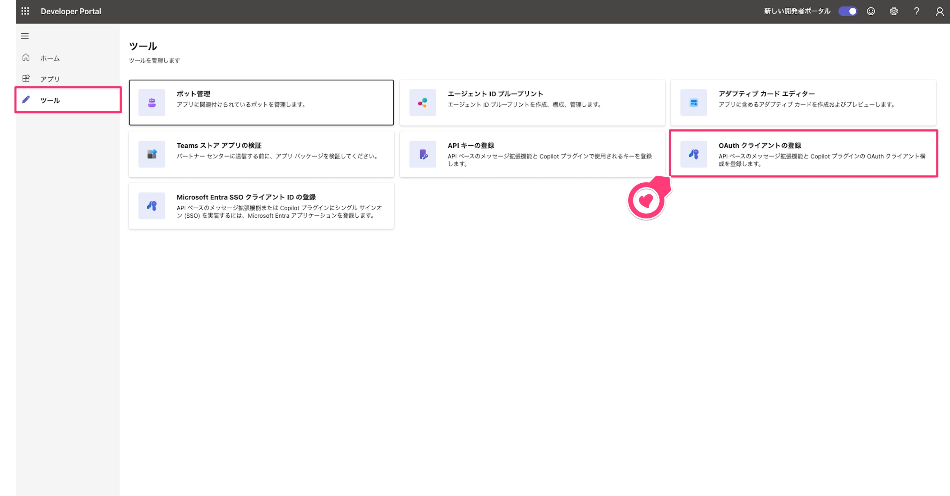
Task: Click ツールを管理します subtitle text
Action: click(x=155, y=61)
